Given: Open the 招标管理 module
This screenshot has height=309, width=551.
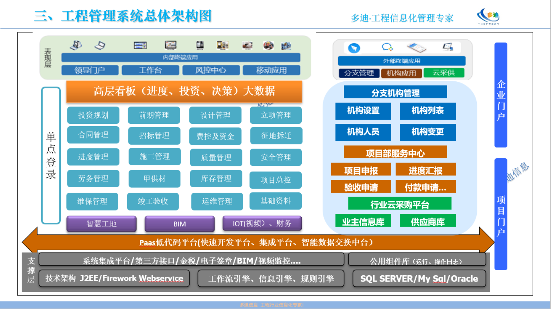Looking at the screenshot, I should click(x=154, y=136).
